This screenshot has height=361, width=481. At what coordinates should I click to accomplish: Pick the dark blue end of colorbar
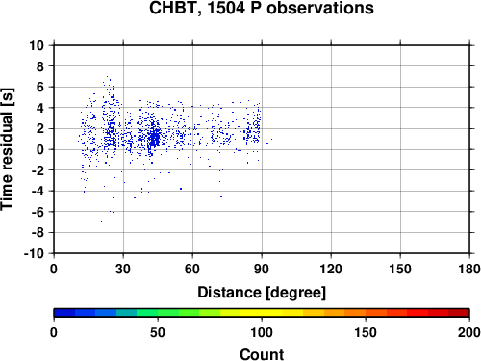click(64, 313)
